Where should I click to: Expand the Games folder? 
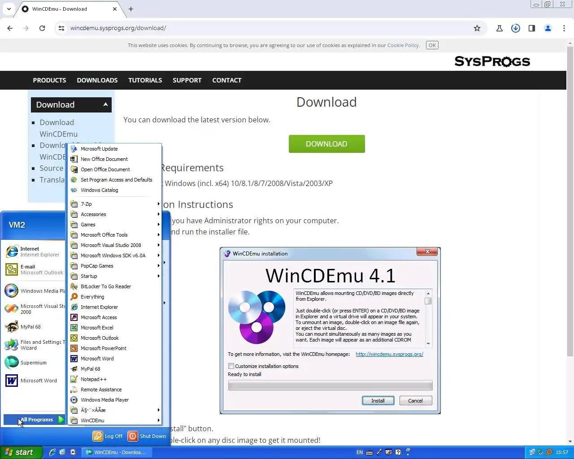coord(114,225)
